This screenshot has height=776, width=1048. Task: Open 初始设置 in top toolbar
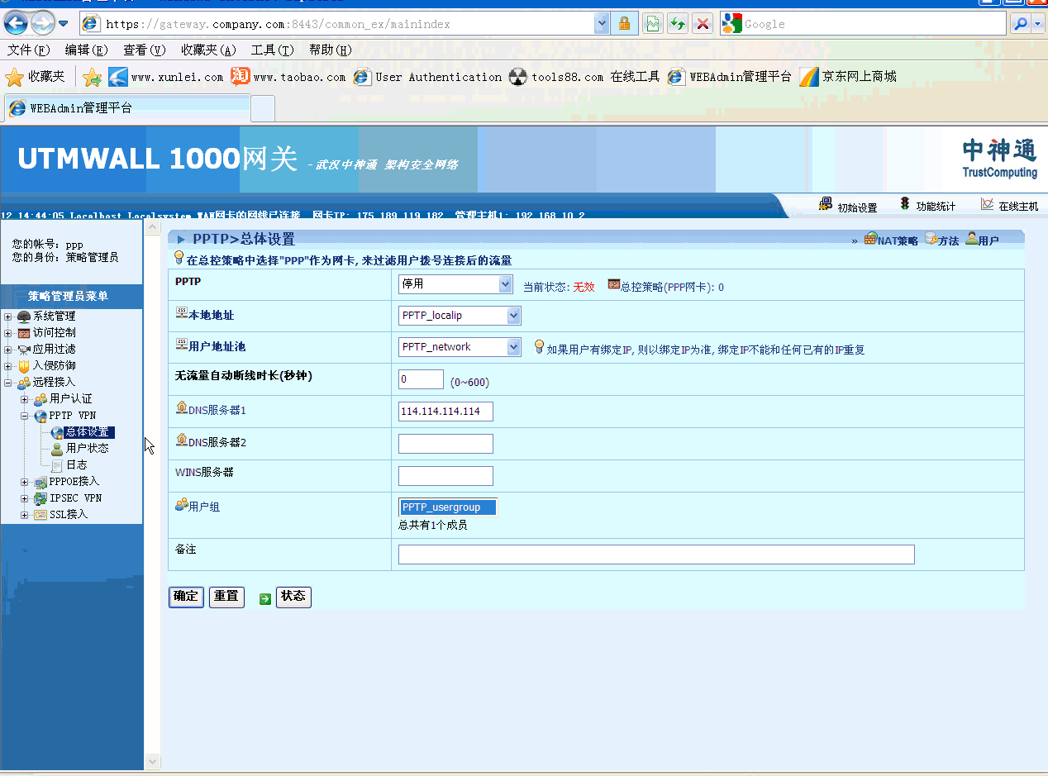tap(826, 205)
